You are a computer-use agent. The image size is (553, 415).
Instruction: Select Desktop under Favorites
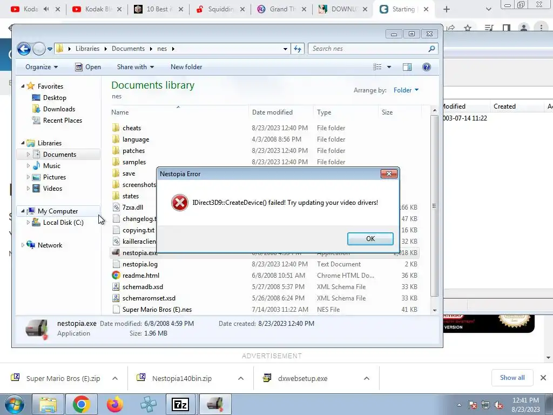pyautogui.click(x=55, y=98)
